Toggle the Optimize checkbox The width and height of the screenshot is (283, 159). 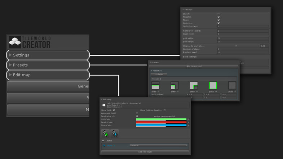point(218,23)
